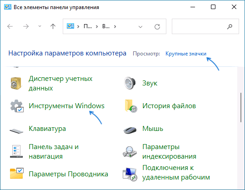The image size is (245, 190).
Task: Click the vertical scrollbar thumb
Action: click(x=241, y=107)
